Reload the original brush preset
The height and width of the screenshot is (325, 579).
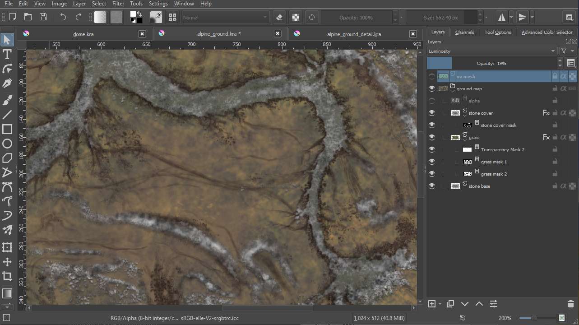coord(312,17)
